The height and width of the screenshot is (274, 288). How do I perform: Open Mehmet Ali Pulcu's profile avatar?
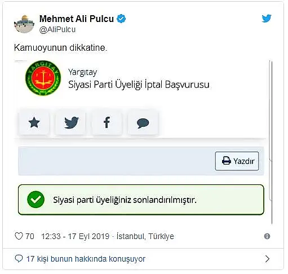24,24
